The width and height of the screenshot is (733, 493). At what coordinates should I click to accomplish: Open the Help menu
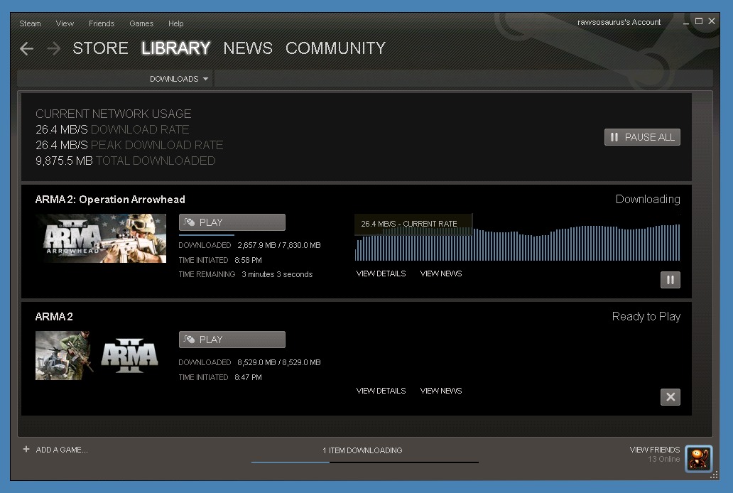click(175, 23)
